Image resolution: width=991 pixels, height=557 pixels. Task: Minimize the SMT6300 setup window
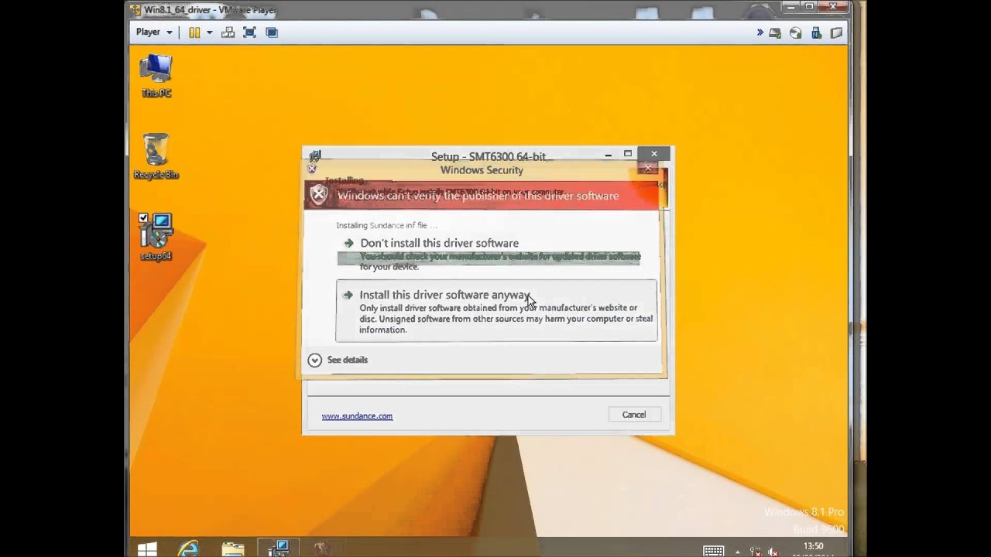click(609, 154)
